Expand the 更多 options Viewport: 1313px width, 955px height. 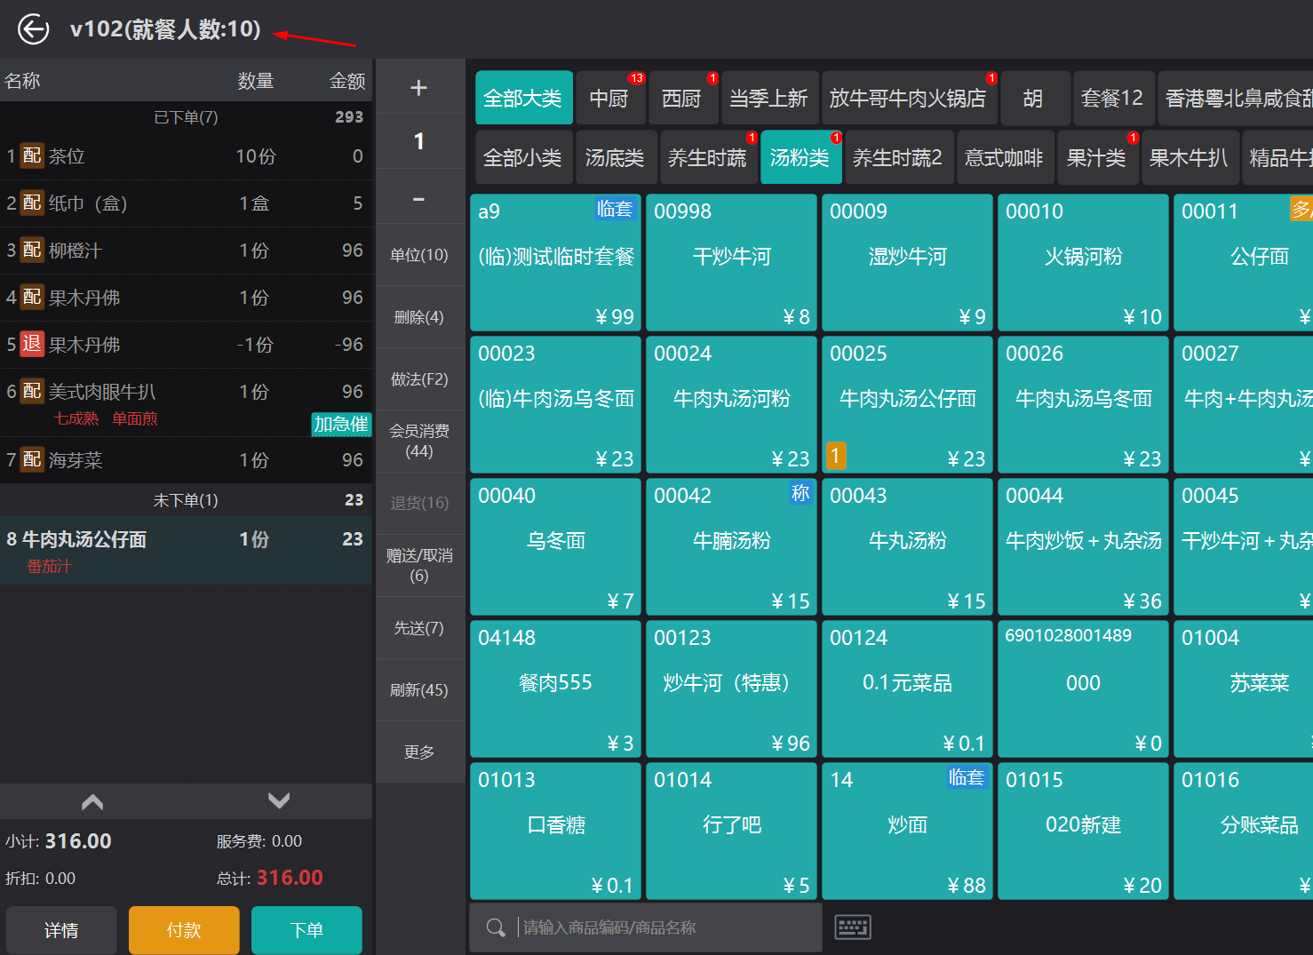419,752
